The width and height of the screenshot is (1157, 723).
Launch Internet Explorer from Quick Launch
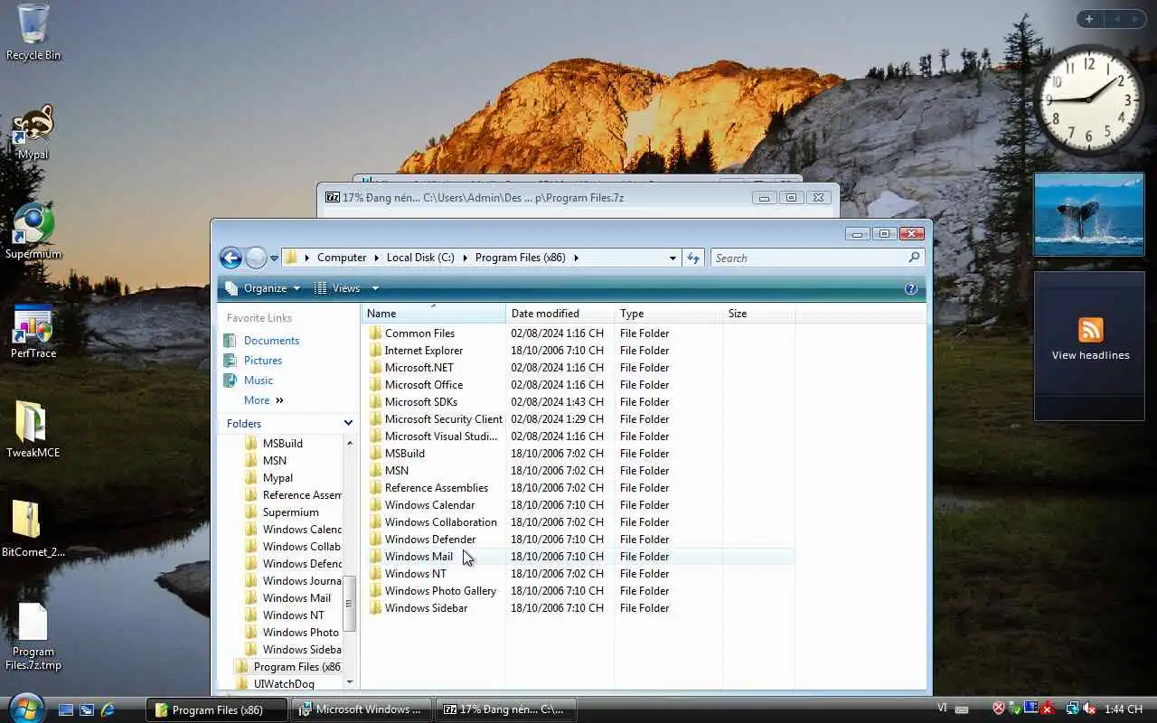[108, 709]
